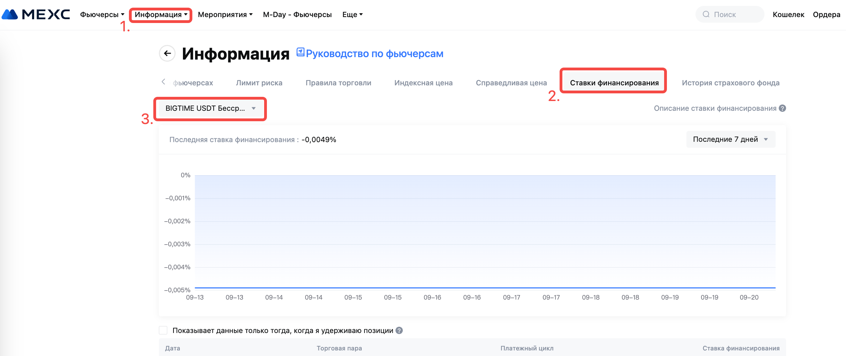Open the M-Day - Фьючерсы page
Viewport: 846px width, 356px height.
click(x=297, y=15)
